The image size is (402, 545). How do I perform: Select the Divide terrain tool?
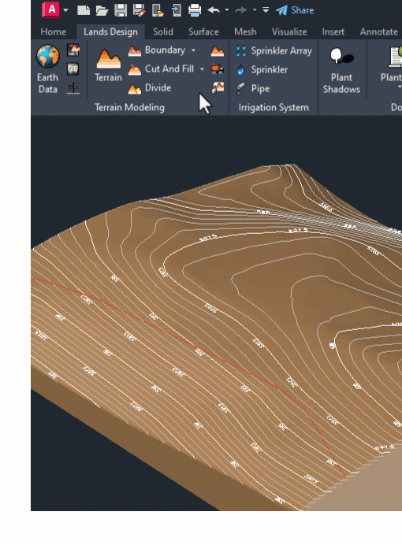point(150,88)
